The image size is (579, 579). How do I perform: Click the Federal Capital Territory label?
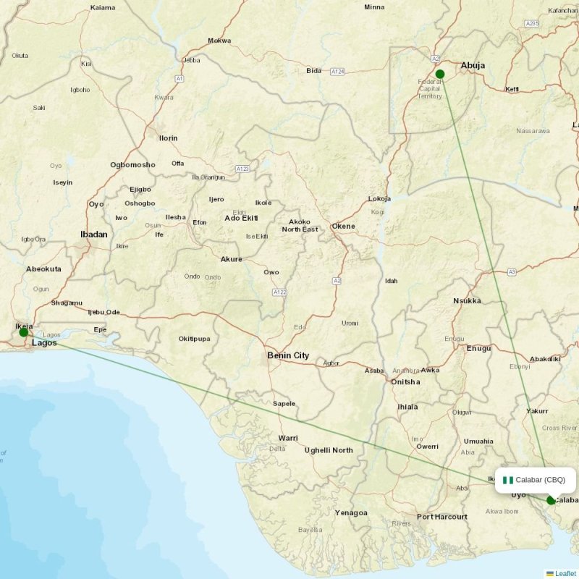[430, 89]
